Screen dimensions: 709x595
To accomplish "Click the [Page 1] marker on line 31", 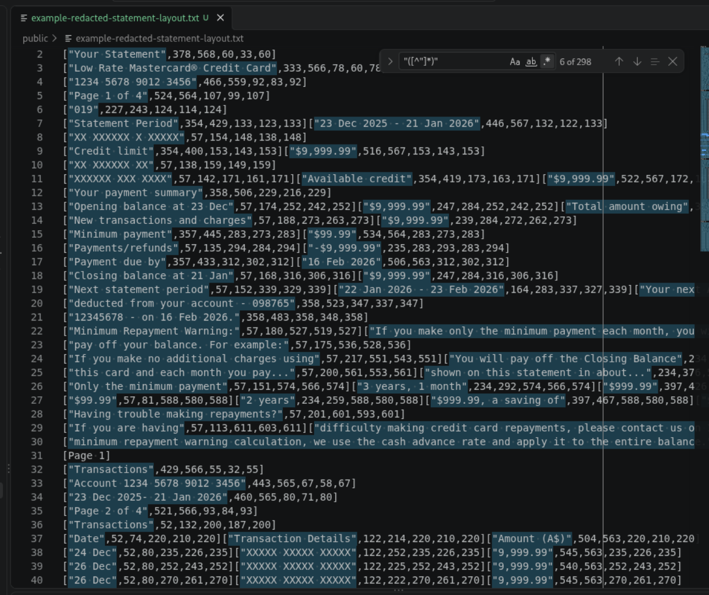I will pos(86,456).
